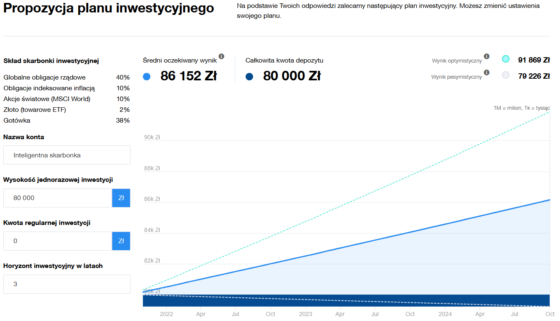Toggle the optimistic result teal circle
Image resolution: width=560 pixels, height=321 pixels.
coord(505,59)
